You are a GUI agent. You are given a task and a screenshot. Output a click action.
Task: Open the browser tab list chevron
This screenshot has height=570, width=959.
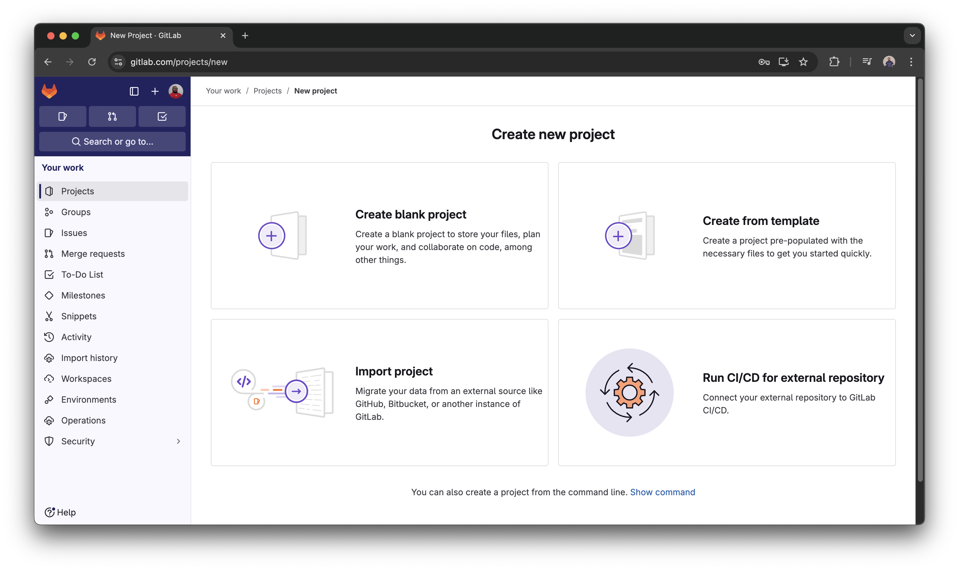(x=912, y=35)
